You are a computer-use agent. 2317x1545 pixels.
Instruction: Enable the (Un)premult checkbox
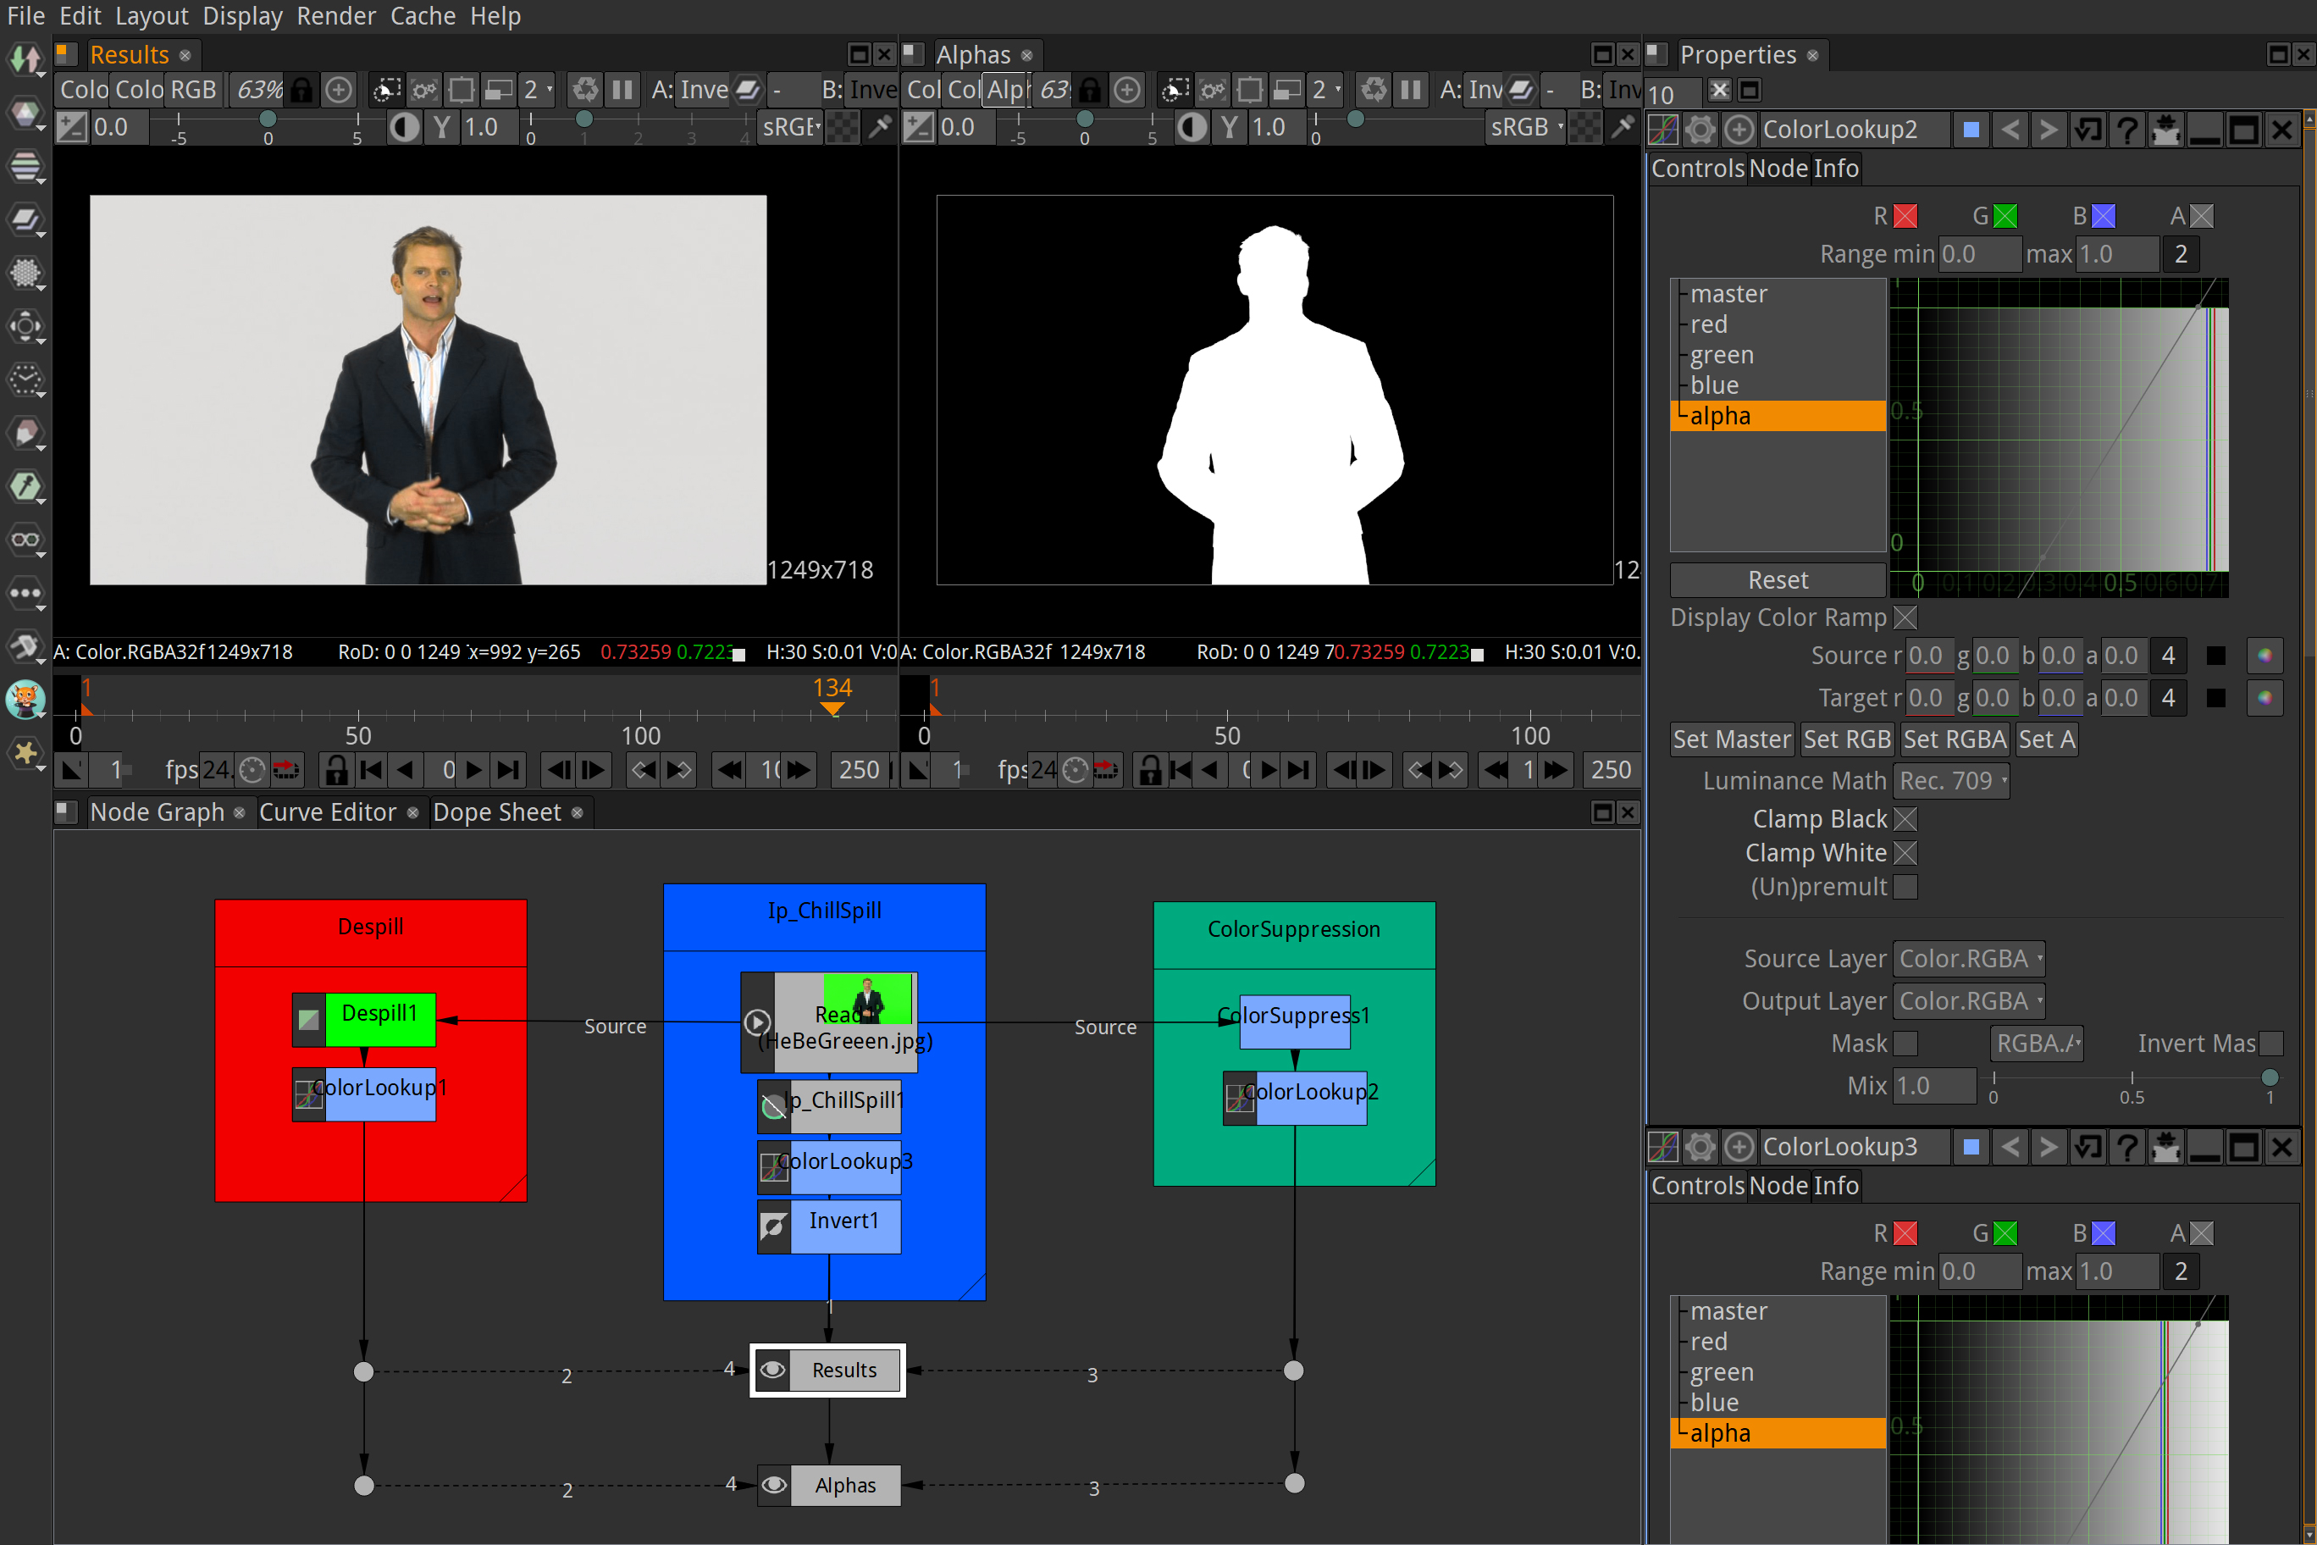click(x=1906, y=887)
